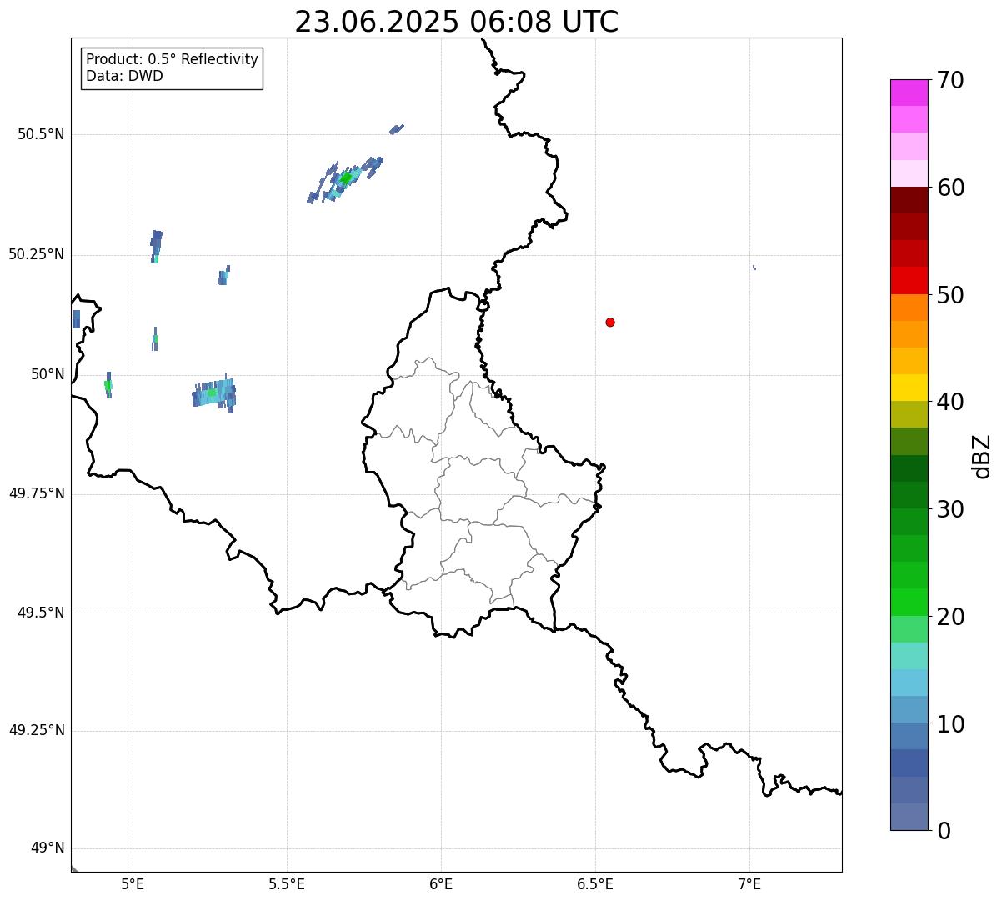Click the colorbar tick label 10
The height and width of the screenshot is (901, 1002).
[x=951, y=723]
